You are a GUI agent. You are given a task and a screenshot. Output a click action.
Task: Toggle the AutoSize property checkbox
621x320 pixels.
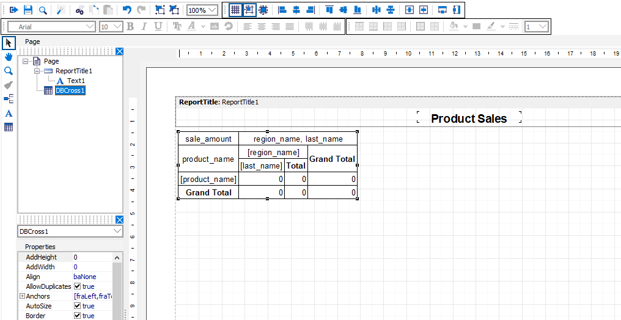click(x=78, y=306)
